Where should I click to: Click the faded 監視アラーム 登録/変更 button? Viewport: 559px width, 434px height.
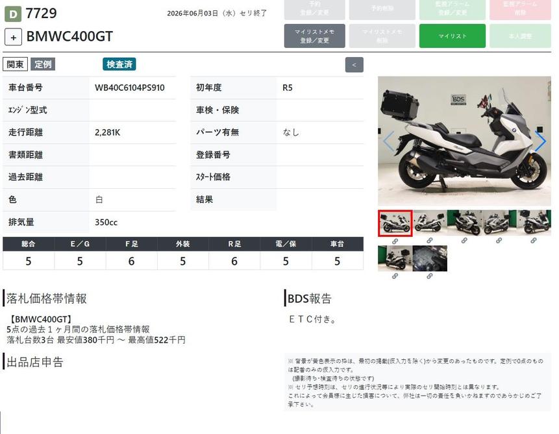pos(452,8)
